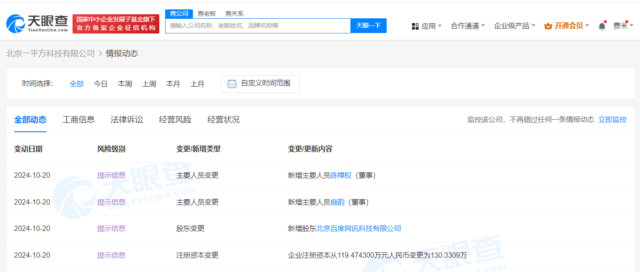Screen dimensions: 640x272
Task: Open the notification bell icon
Action: [x=602, y=26]
